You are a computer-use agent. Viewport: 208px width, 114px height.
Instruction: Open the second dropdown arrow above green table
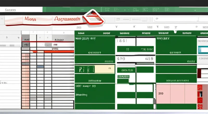[x=134, y=27]
